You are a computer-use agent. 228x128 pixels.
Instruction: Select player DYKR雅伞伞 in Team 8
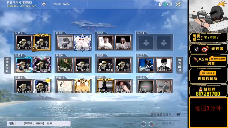tap(164, 65)
